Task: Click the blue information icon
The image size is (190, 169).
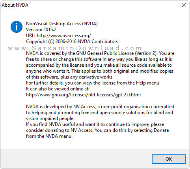Action: (x=17, y=27)
